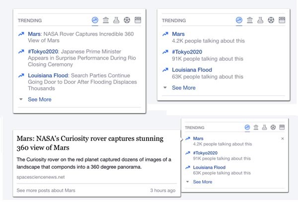The width and height of the screenshot is (298, 202).
Task: Click See more posts about Mars
Action: pyautogui.click(x=46, y=190)
